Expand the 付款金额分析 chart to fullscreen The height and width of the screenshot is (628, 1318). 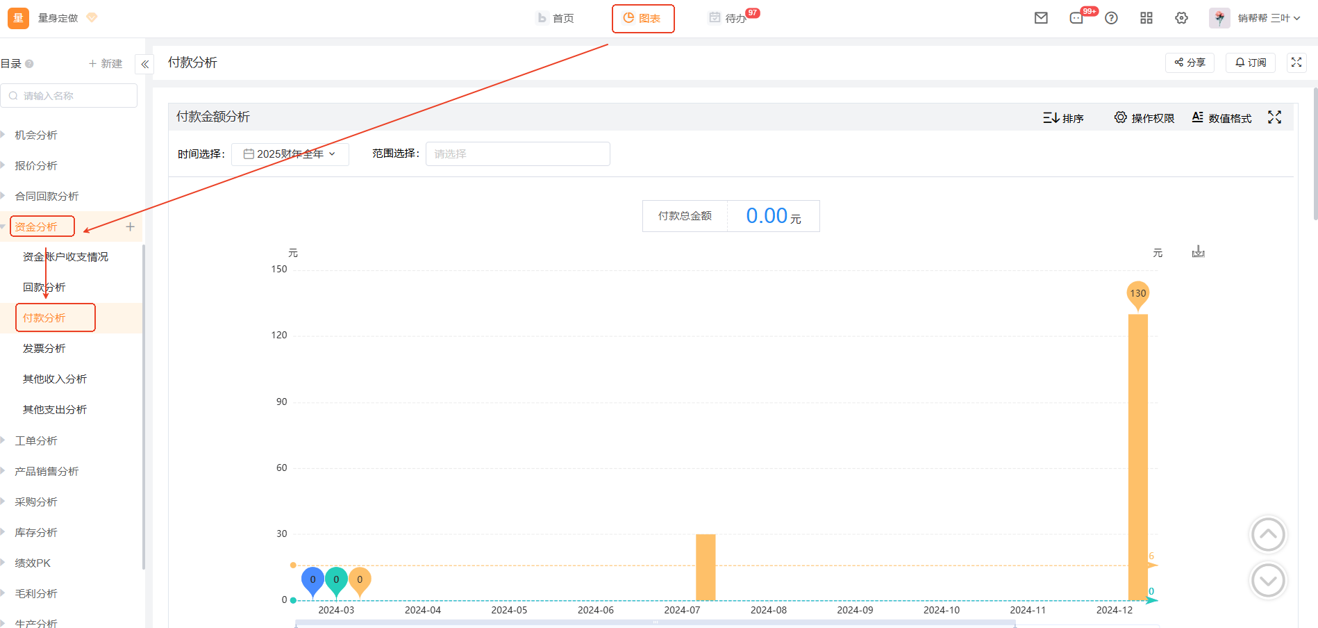(1274, 117)
